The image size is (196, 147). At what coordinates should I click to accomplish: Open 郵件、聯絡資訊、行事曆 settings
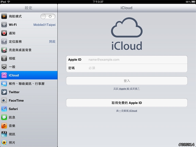[28, 84]
